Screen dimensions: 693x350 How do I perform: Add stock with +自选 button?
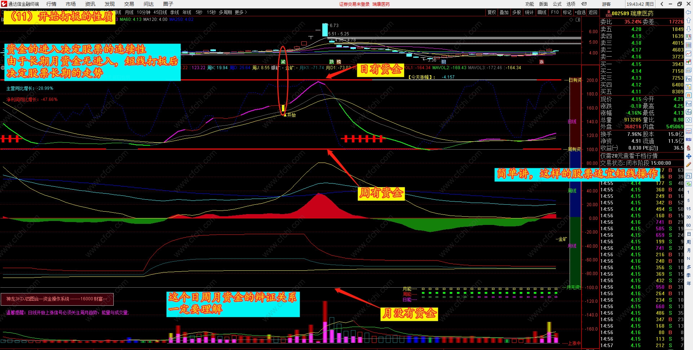click(580, 12)
